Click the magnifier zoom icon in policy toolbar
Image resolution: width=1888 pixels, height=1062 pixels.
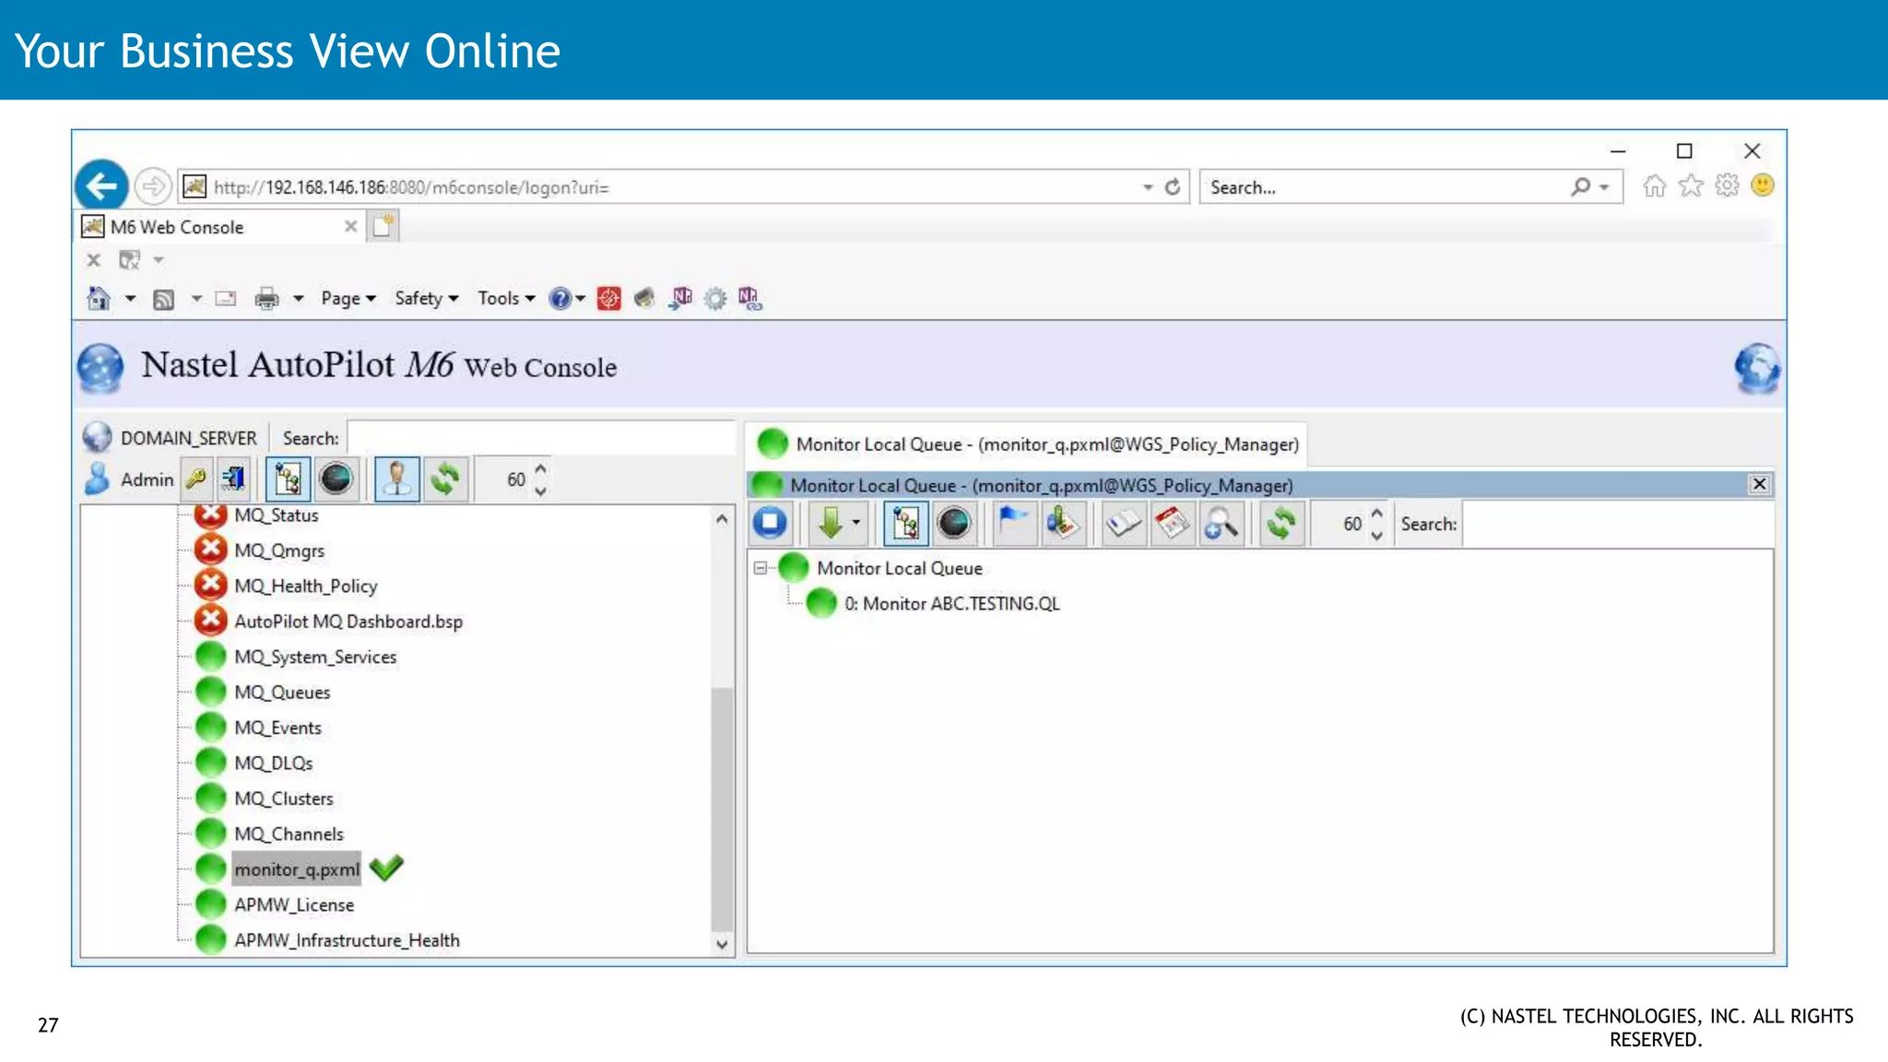coord(1221,524)
